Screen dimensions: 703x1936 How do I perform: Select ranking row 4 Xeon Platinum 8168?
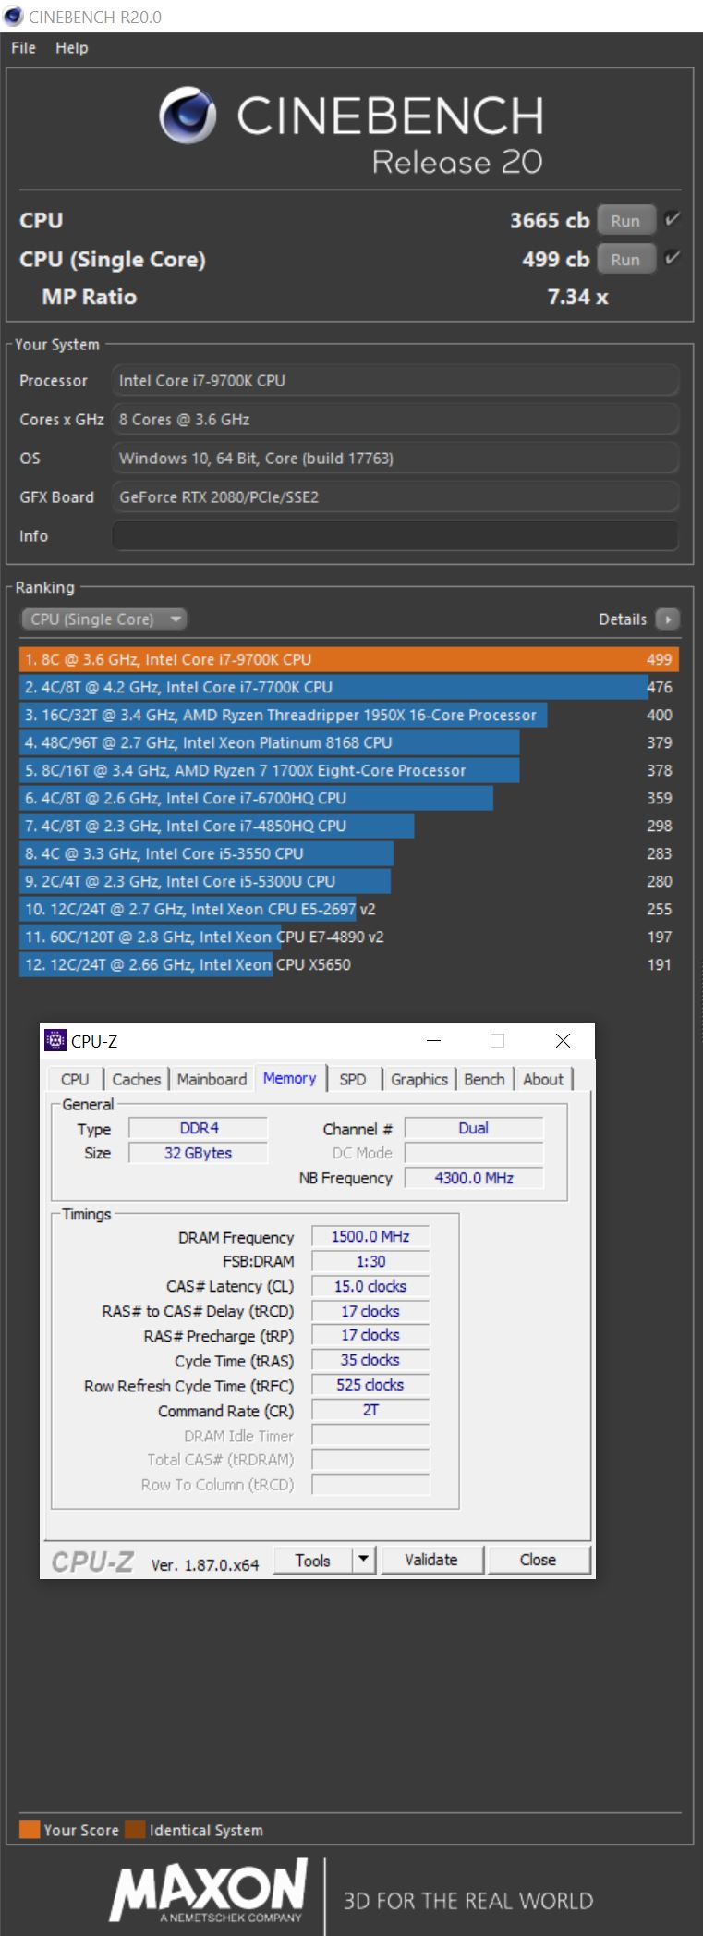[349, 742]
